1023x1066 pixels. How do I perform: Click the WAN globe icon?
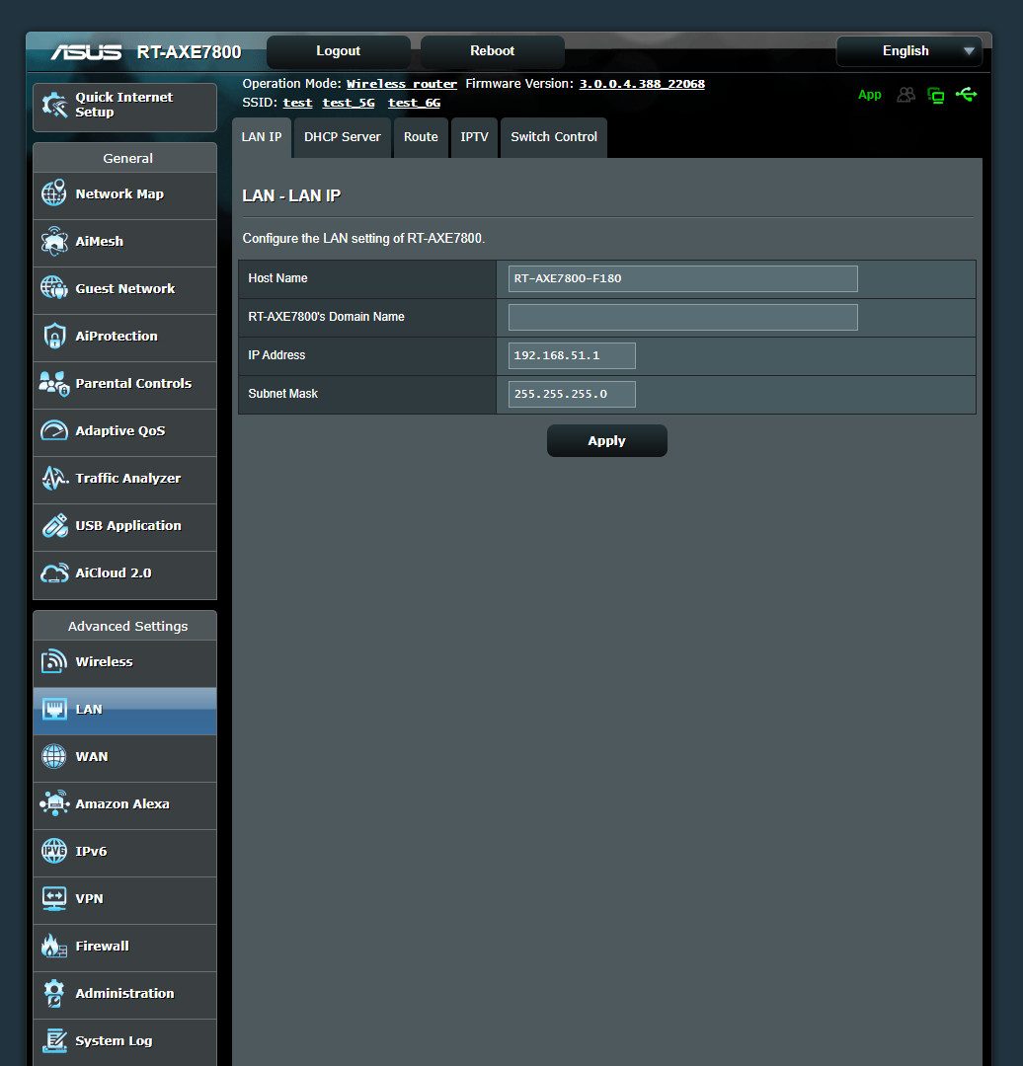click(x=53, y=756)
